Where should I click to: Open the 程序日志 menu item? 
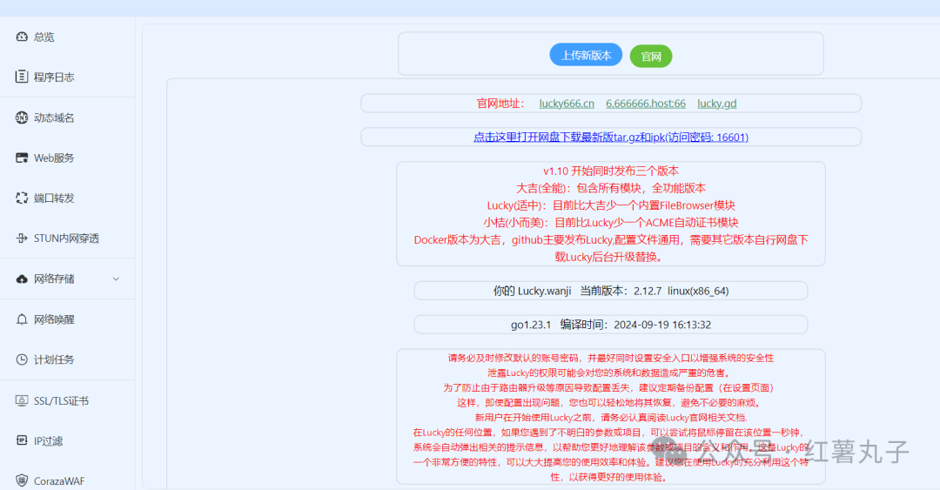click(x=67, y=77)
